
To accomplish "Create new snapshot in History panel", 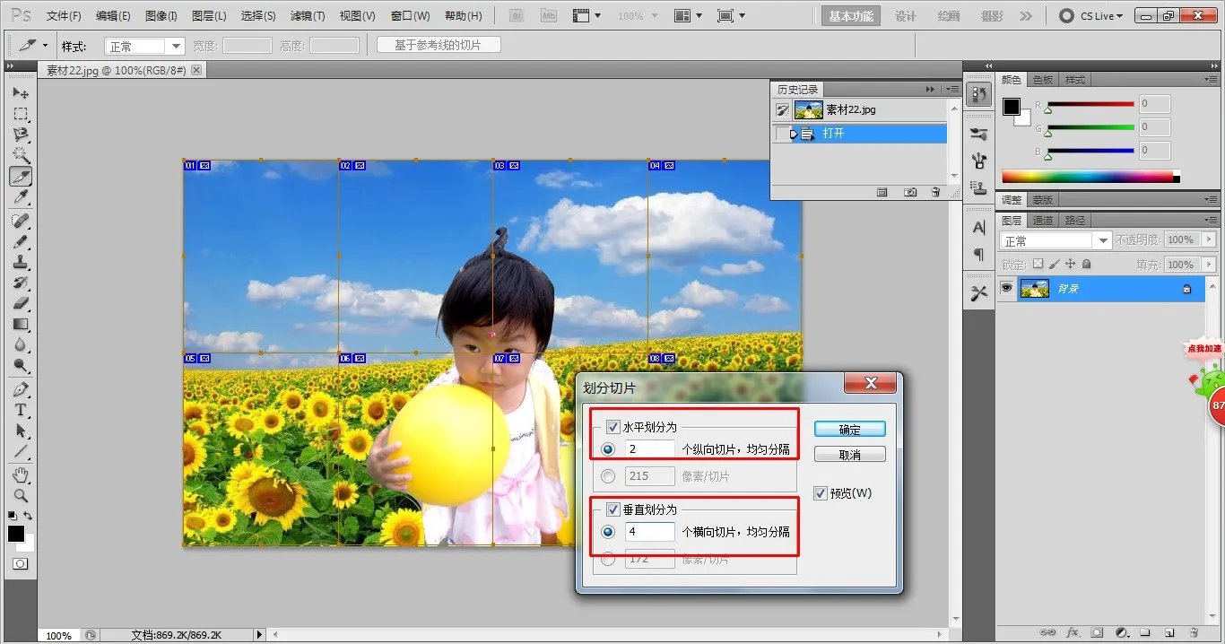I will 910,192.
